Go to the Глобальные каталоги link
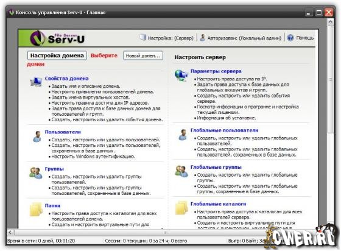The image size is (341, 251). [219, 204]
